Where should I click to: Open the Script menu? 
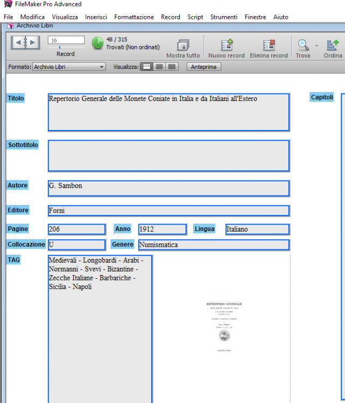point(195,17)
